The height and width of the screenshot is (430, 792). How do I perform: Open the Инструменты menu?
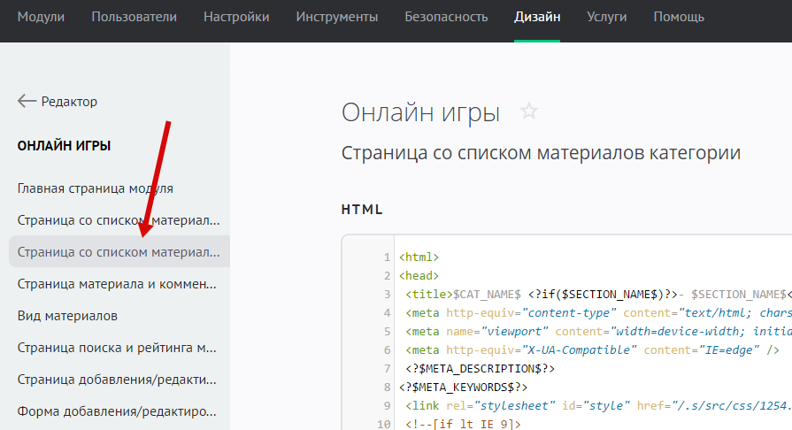[x=336, y=17]
